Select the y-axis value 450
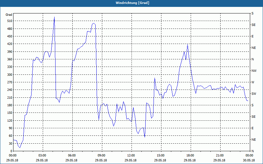The width and height of the screenshot is (263, 164). coord(10,36)
